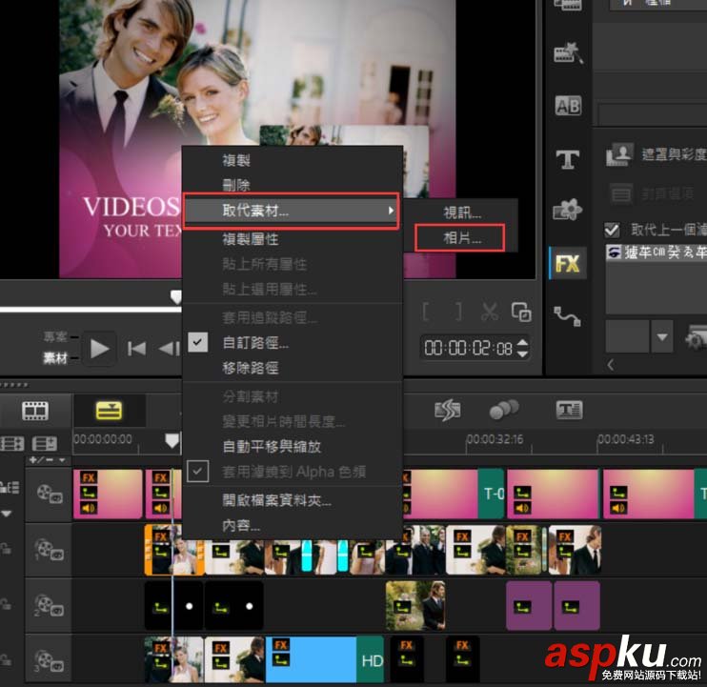Click the track manager icon beside the ruler
The width and height of the screenshot is (707, 687).
tap(45, 444)
